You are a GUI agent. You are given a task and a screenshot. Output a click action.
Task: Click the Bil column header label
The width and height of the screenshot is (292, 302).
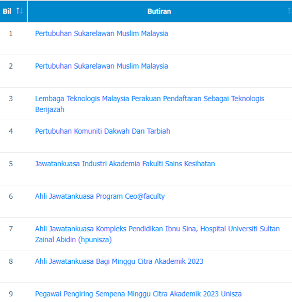7,11
